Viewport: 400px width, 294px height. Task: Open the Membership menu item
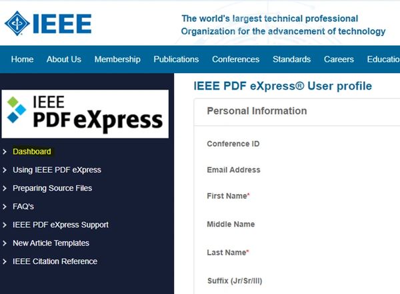(x=117, y=59)
